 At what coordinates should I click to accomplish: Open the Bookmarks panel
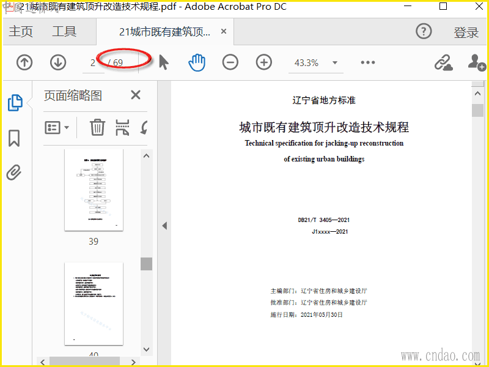(14, 138)
